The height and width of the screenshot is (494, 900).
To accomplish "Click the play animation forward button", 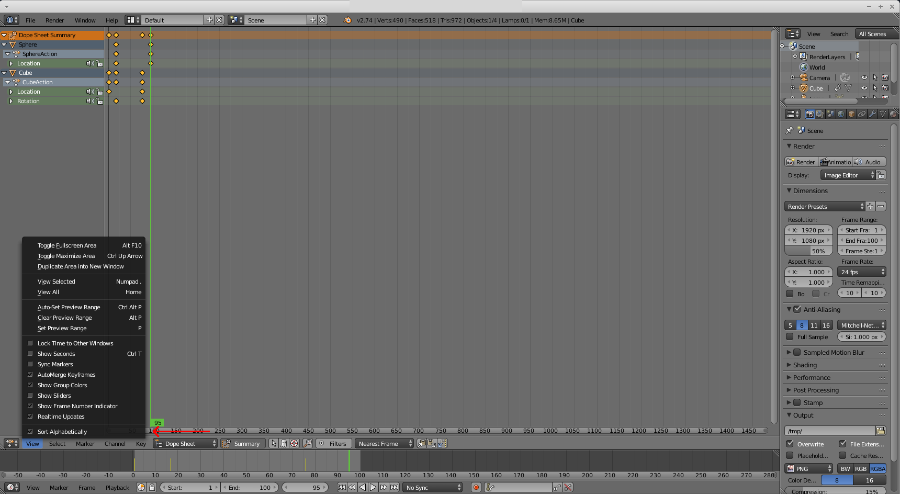I will tap(373, 487).
